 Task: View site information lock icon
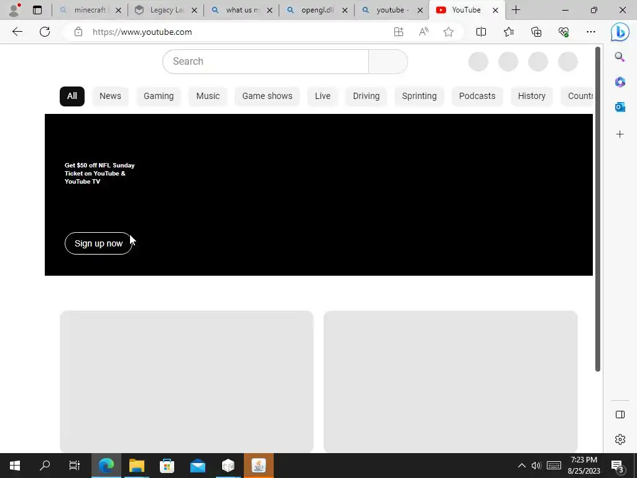click(78, 32)
